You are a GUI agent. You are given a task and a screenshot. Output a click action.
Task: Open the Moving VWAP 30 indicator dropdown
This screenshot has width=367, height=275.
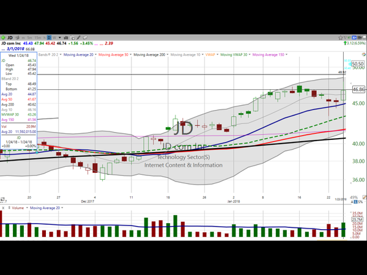tap(250, 55)
